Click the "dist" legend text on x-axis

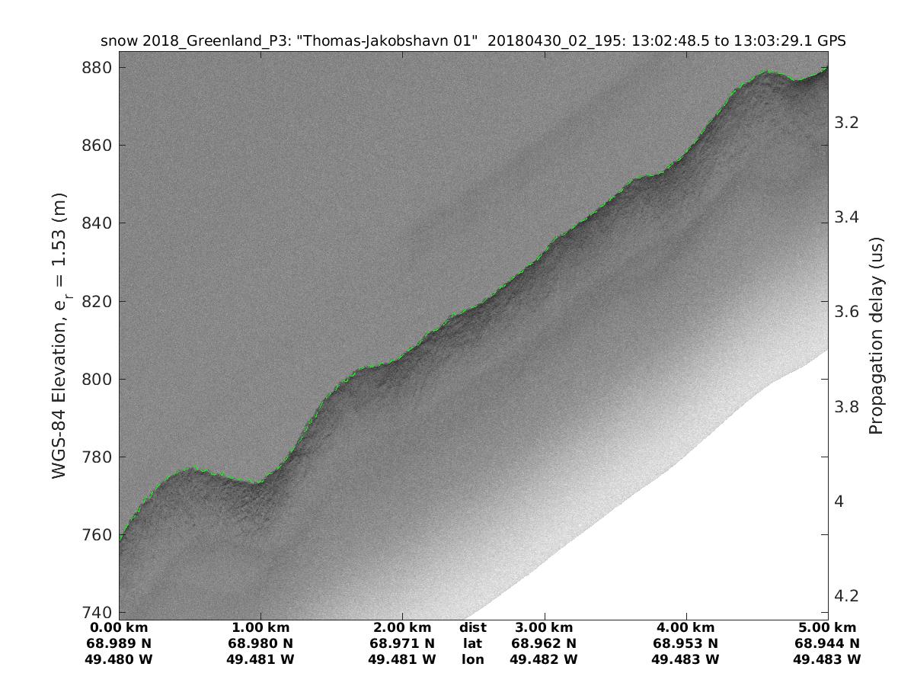pos(473,628)
